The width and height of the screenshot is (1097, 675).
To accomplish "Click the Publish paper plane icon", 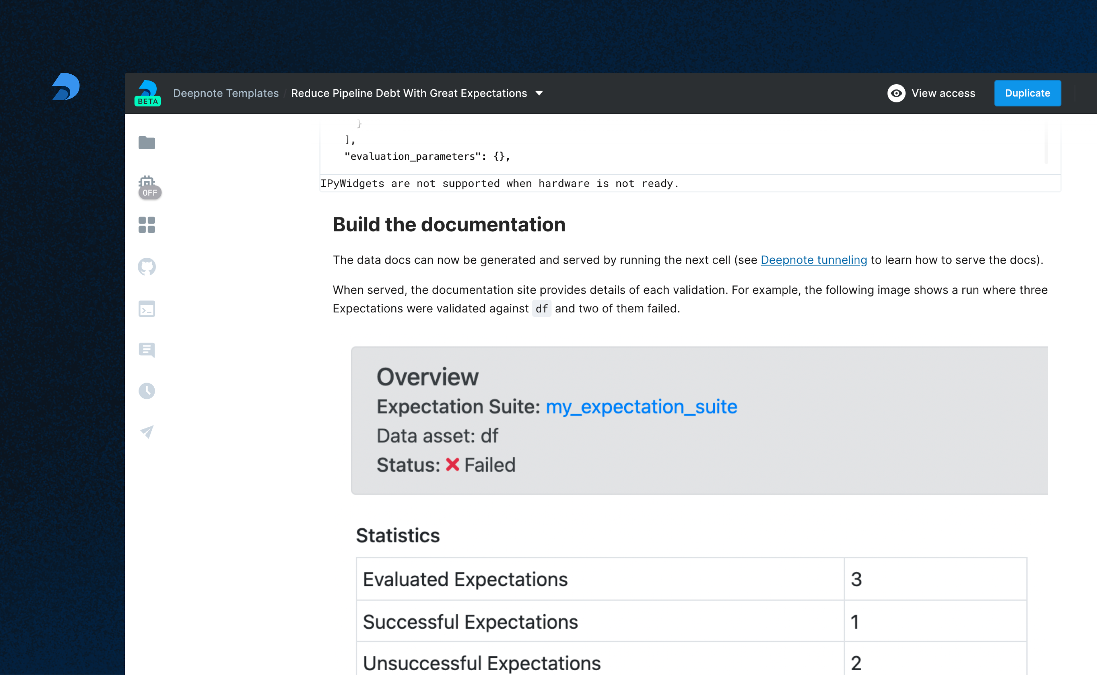I will [146, 432].
